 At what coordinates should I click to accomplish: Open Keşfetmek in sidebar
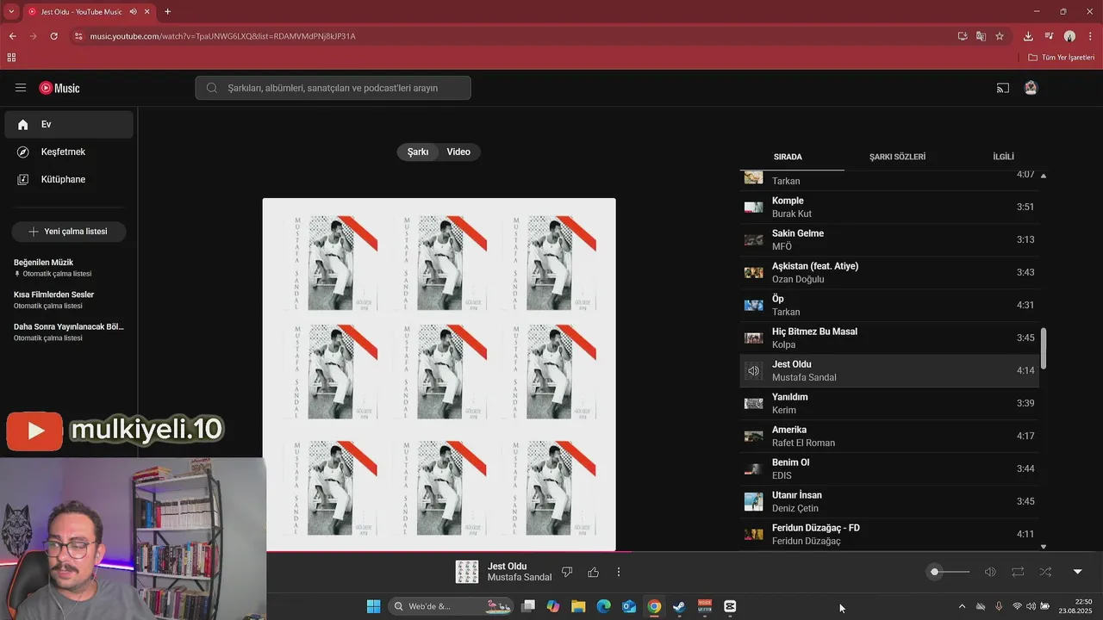point(69,152)
